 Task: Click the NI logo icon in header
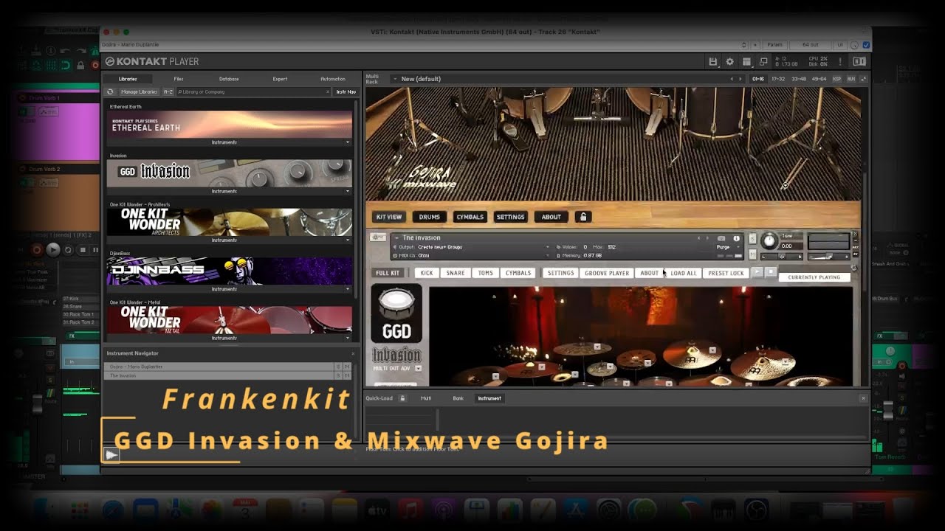[859, 62]
